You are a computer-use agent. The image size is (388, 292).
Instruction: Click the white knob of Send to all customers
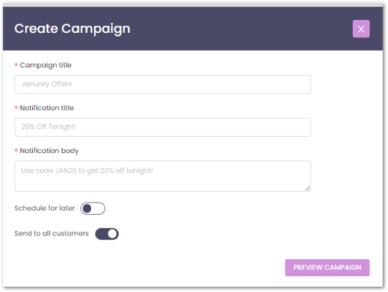(112, 234)
